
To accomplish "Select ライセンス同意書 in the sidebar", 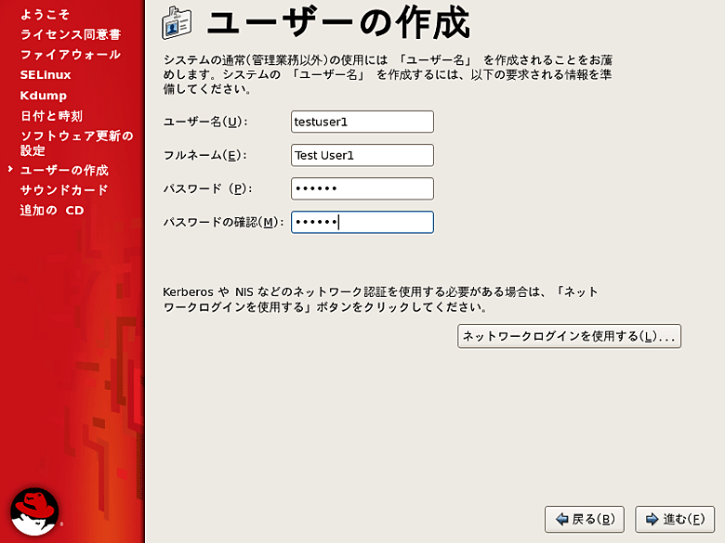I will click(x=71, y=34).
